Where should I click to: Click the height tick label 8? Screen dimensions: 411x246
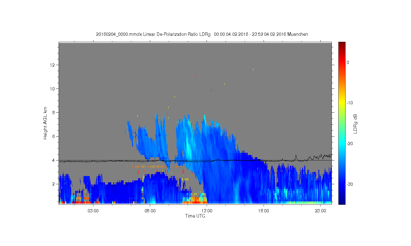pos(54,112)
